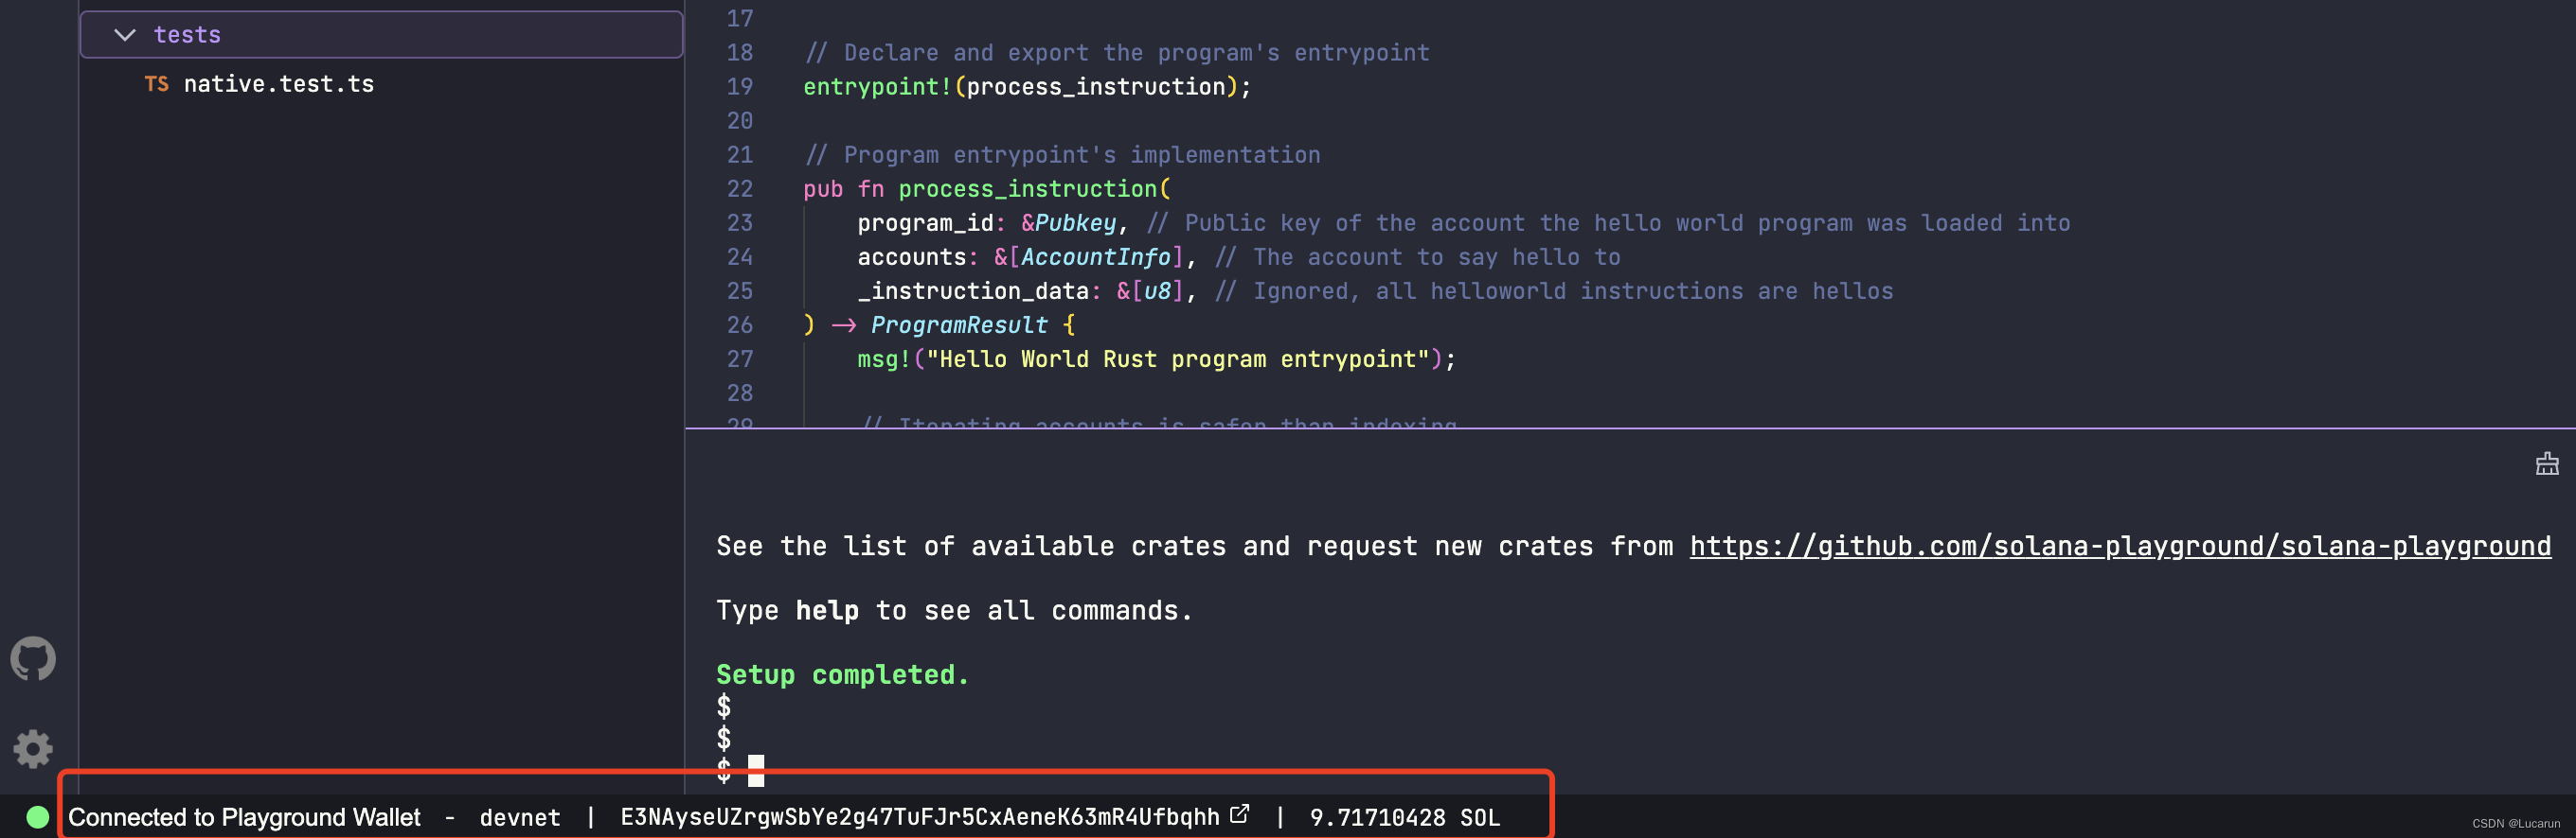
Task: Click the terminal cursor prompt
Action: (x=756, y=770)
